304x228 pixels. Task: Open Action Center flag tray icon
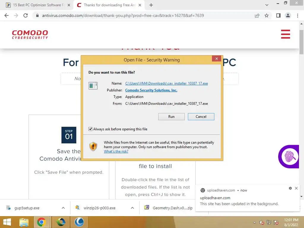tap(276, 222)
